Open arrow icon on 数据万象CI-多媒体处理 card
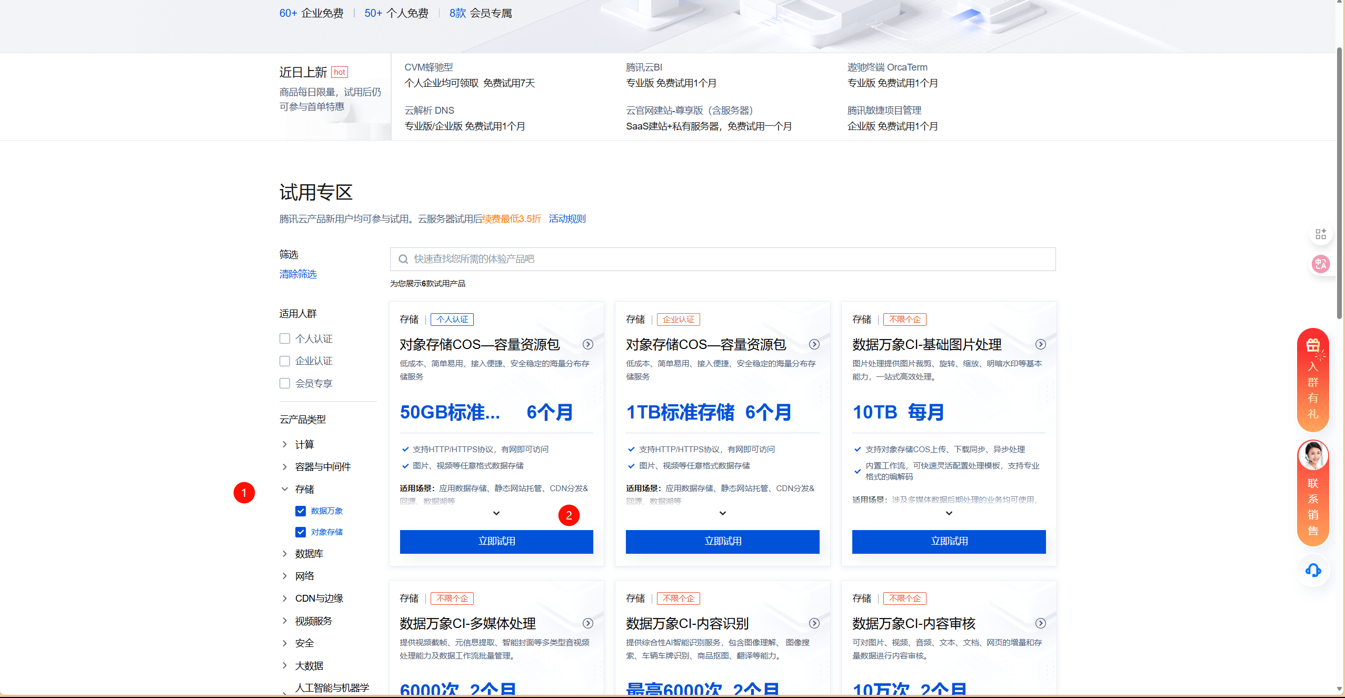Viewport: 1345px width, 698px height. pyautogui.click(x=588, y=623)
